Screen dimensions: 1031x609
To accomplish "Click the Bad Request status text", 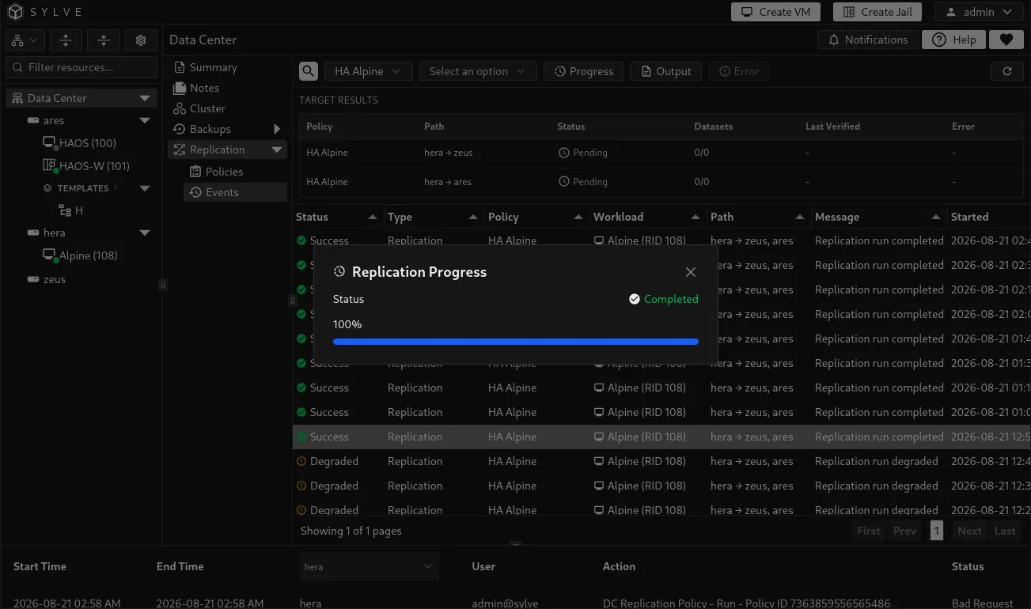I will pos(983,603).
